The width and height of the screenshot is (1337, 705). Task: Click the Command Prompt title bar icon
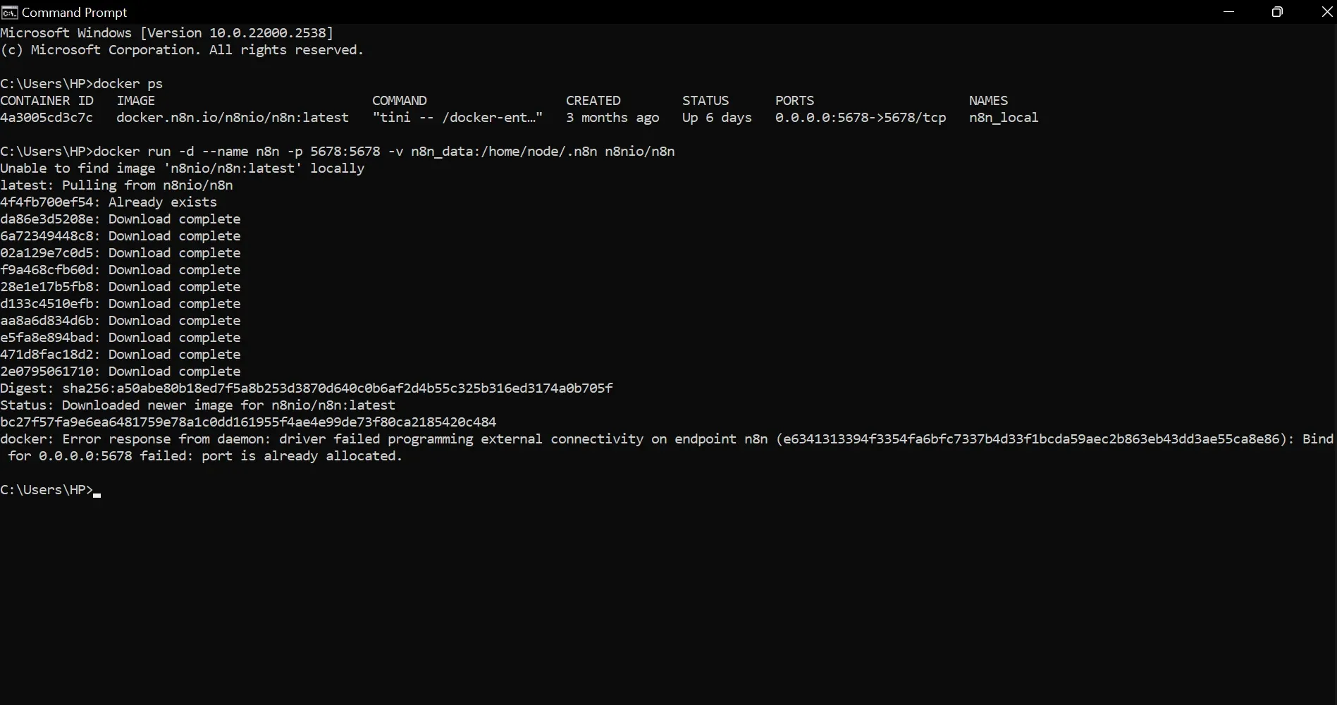[x=9, y=12]
